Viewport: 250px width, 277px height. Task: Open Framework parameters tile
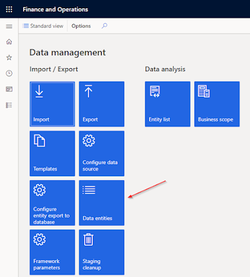point(52,252)
